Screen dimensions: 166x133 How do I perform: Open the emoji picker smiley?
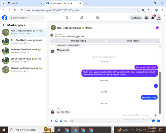153,121
